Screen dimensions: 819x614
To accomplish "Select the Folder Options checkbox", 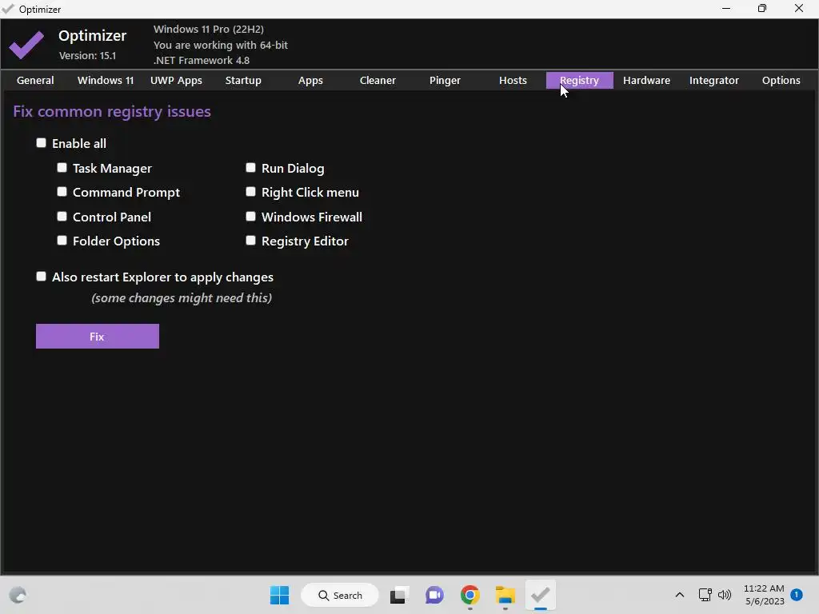I will 62,240.
